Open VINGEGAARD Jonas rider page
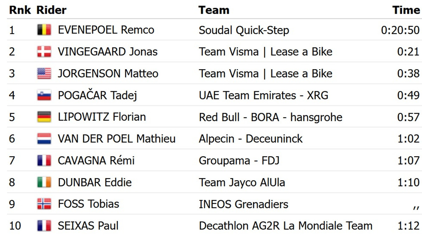The height and width of the screenshot is (235, 422). point(108,52)
